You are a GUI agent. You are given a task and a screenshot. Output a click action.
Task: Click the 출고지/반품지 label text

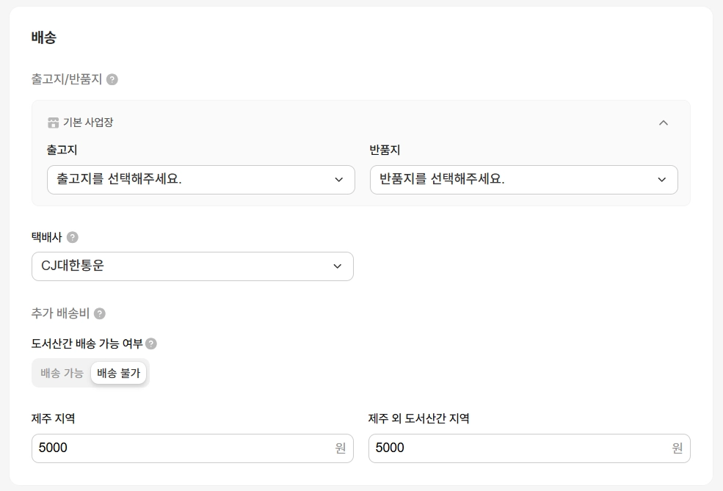tap(67, 79)
